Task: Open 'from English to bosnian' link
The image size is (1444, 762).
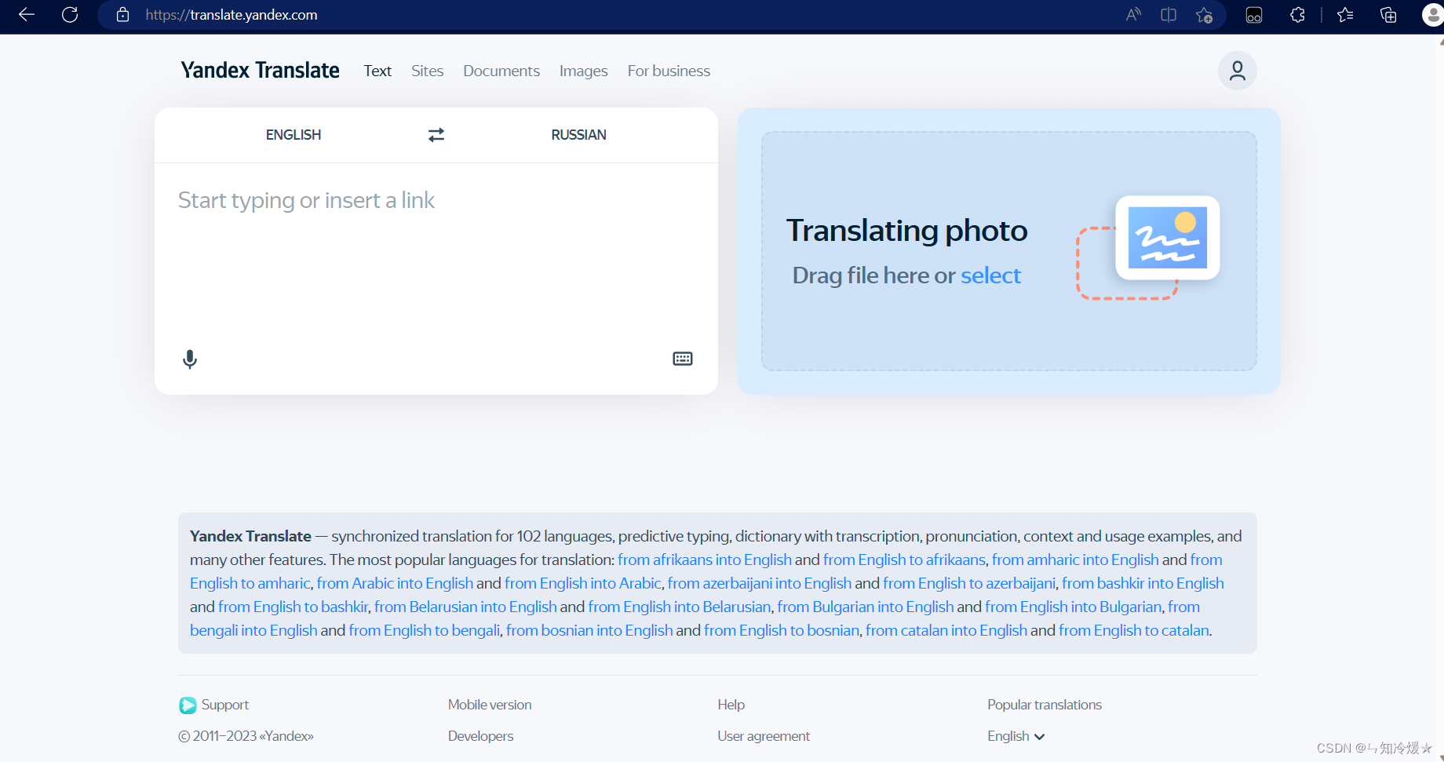Action: (x=782, y=630)
